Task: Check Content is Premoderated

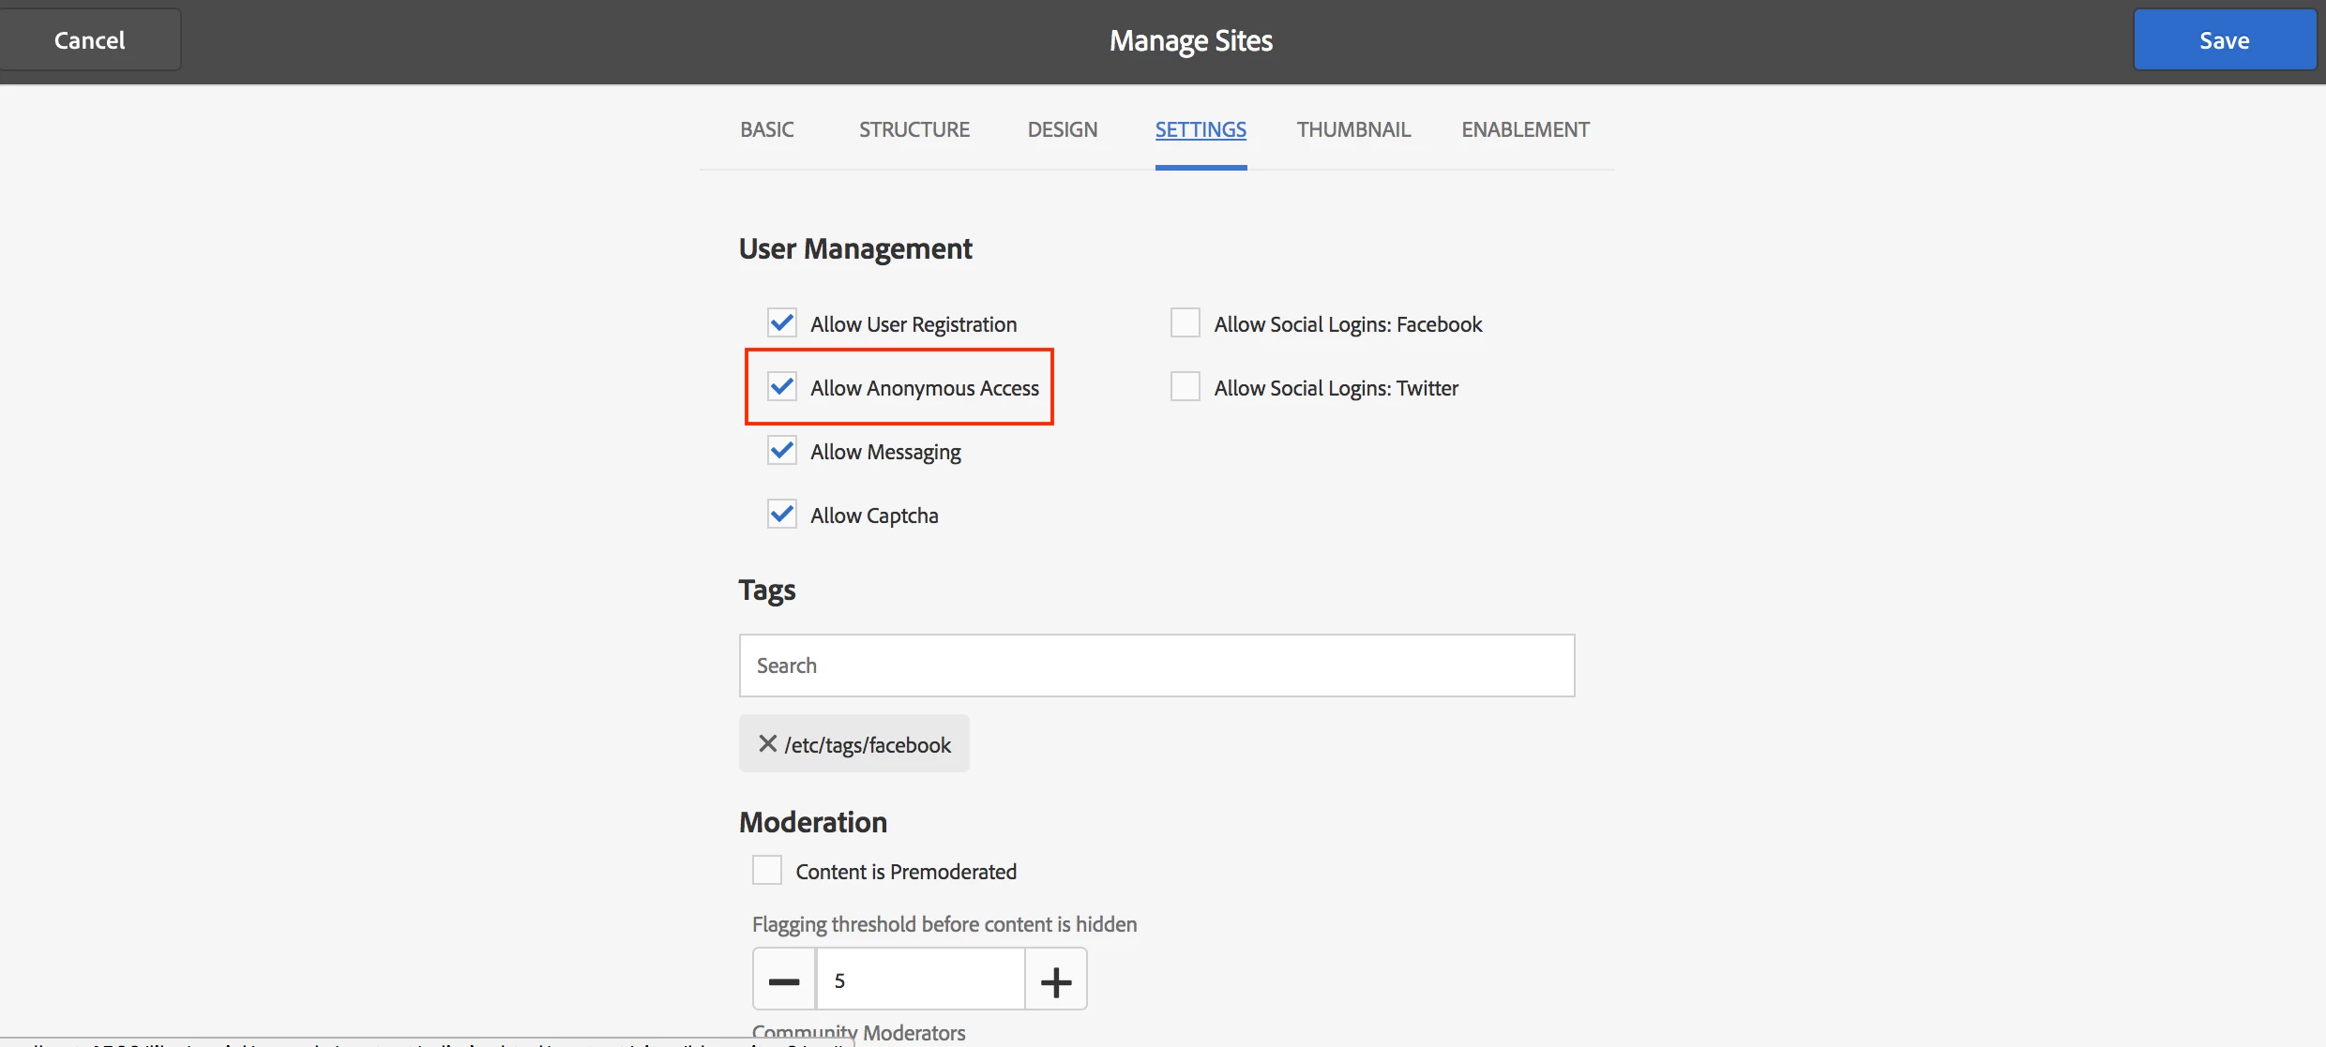Action: coord(767,871)
